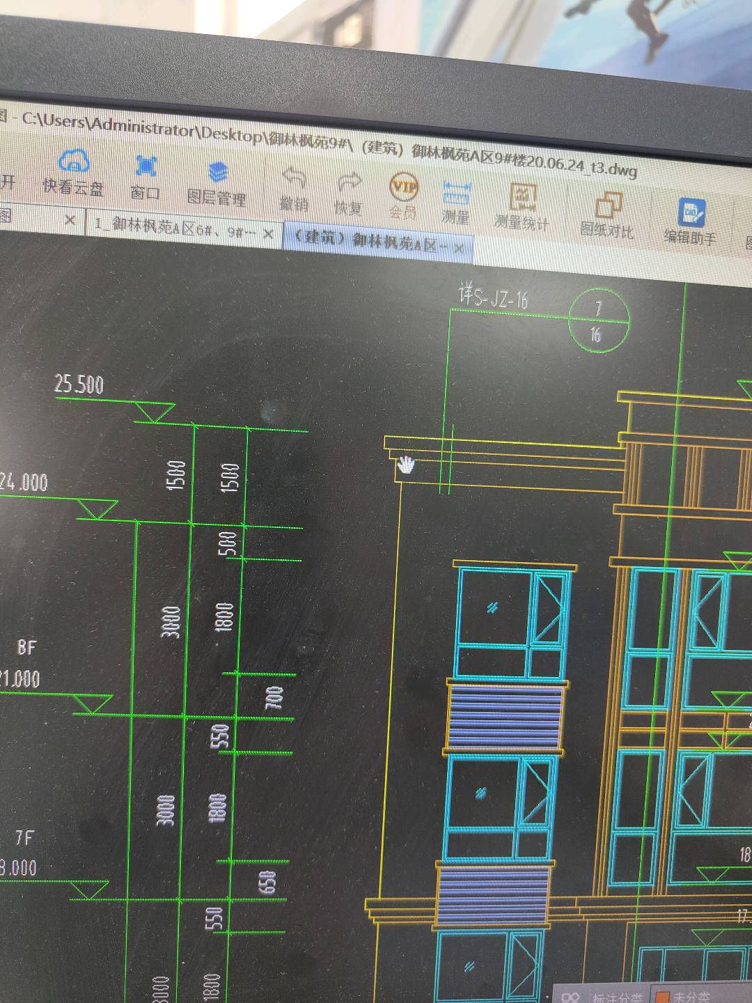
Task: Click the 8F floor label
Action: pos(26,647)
